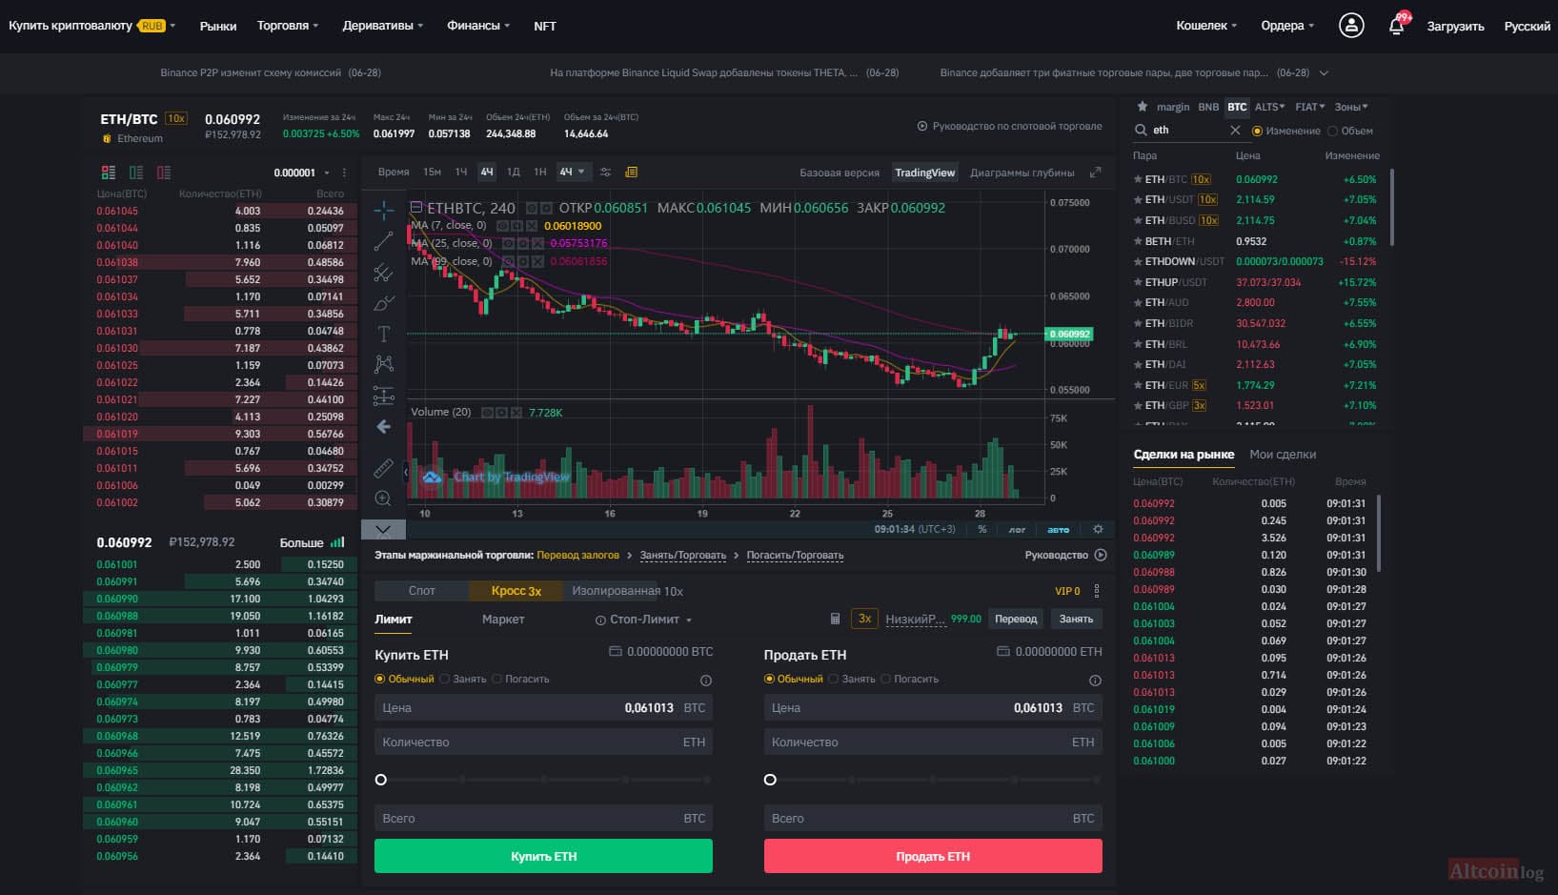Select the text annotation tool on chart

tap(384, 334)
